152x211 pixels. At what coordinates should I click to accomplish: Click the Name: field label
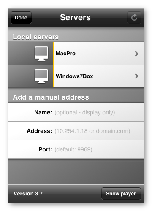coord(43,112)
